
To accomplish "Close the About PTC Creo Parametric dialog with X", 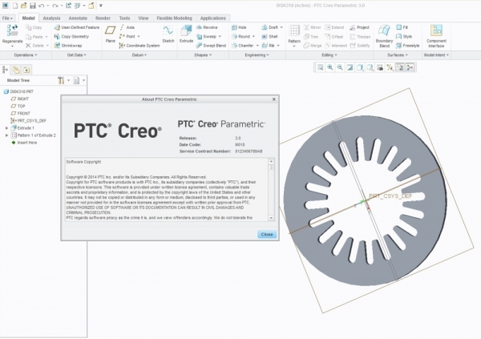I will [274, 99].
